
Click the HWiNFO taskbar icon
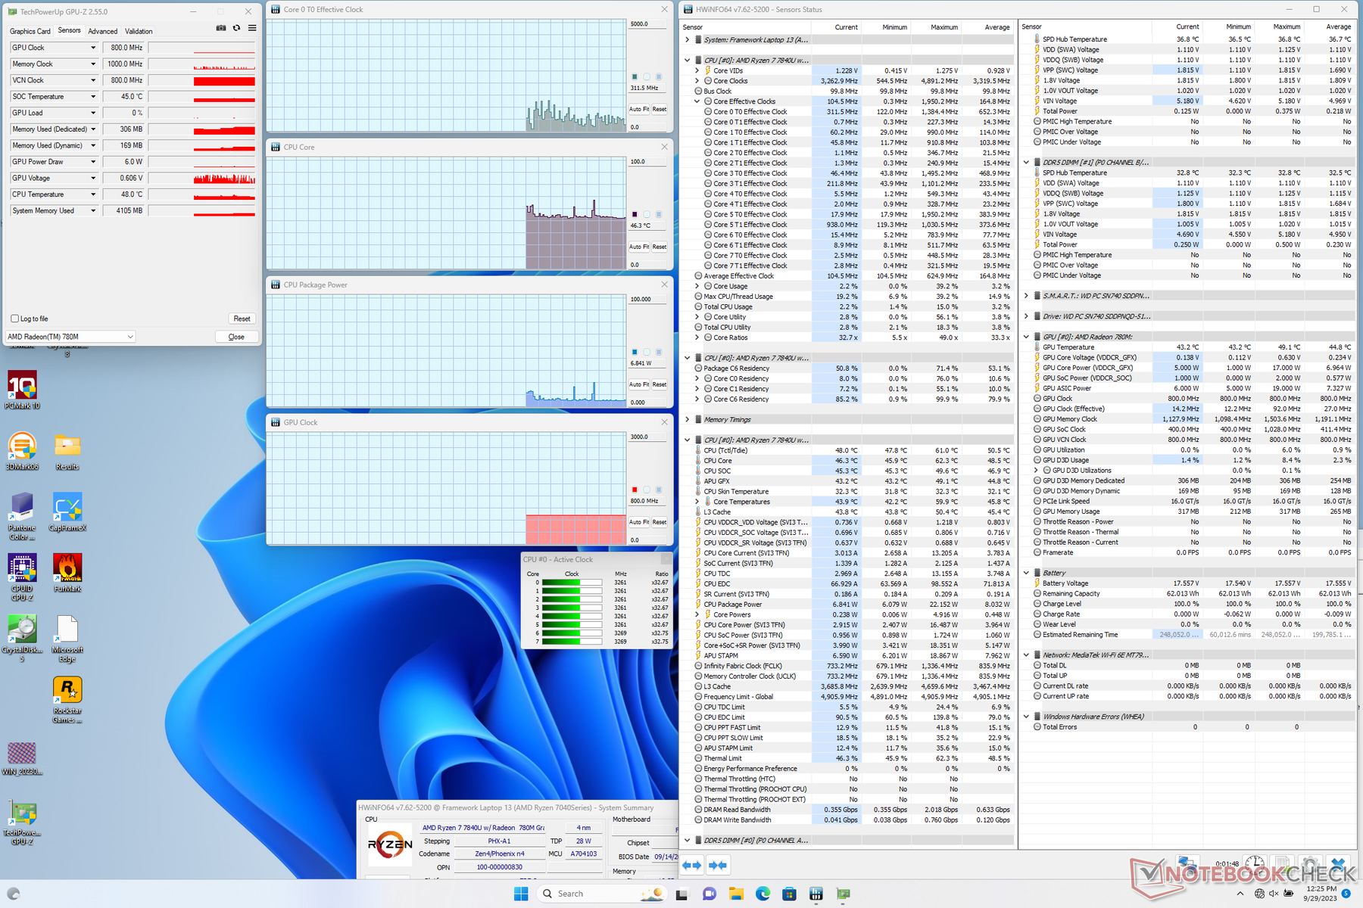pyautogui.click(x=816, y=894)
